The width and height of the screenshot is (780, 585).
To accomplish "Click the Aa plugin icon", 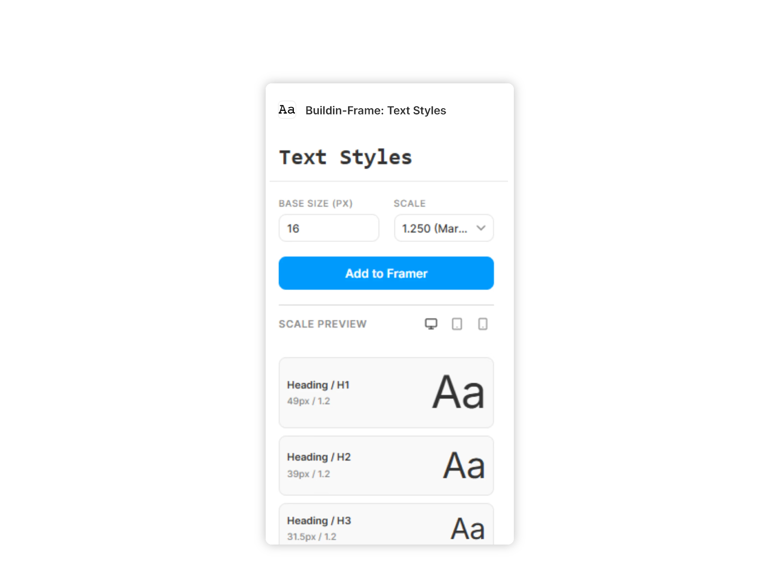I will pyautogui.click(x=287, y=110).
